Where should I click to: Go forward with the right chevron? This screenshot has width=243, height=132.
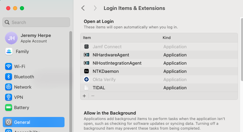[x=95, y=8]
